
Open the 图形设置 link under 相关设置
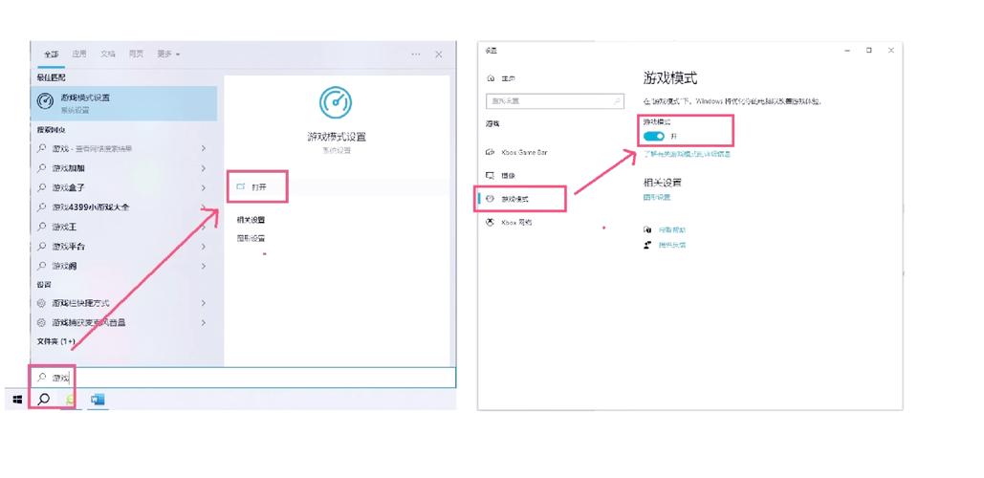point(657,198)
